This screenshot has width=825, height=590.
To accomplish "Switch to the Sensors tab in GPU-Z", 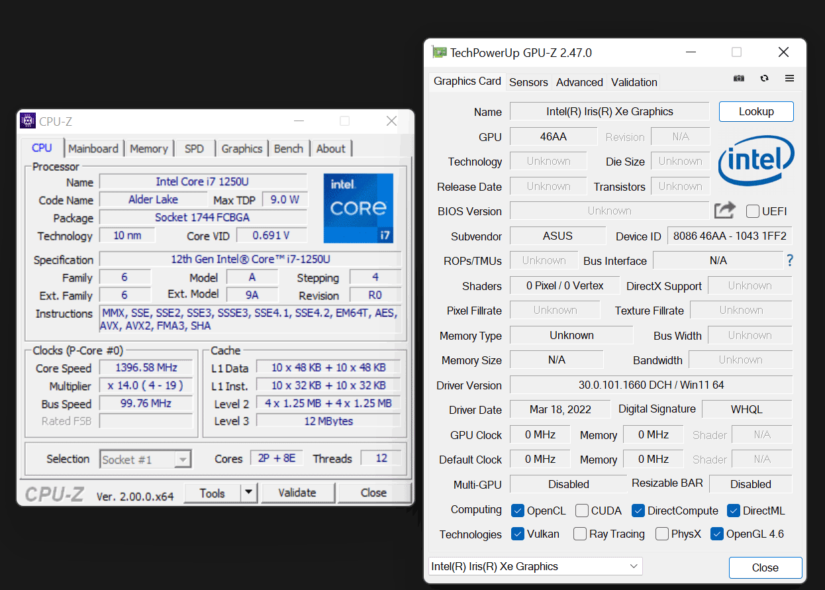I will (x=528, y=82).
